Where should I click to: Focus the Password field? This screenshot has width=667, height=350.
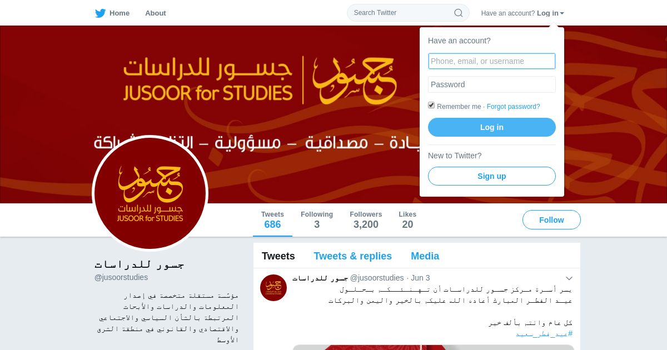(492, 84)
